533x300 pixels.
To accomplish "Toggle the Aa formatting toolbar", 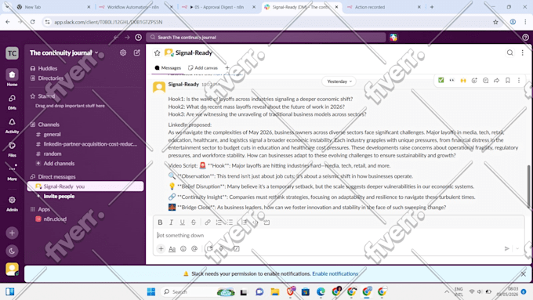I will point(172,249).
